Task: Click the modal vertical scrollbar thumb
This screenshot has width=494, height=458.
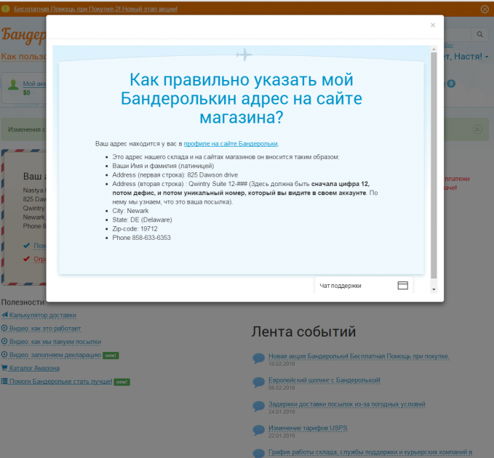Action: [x=434, y=165]
